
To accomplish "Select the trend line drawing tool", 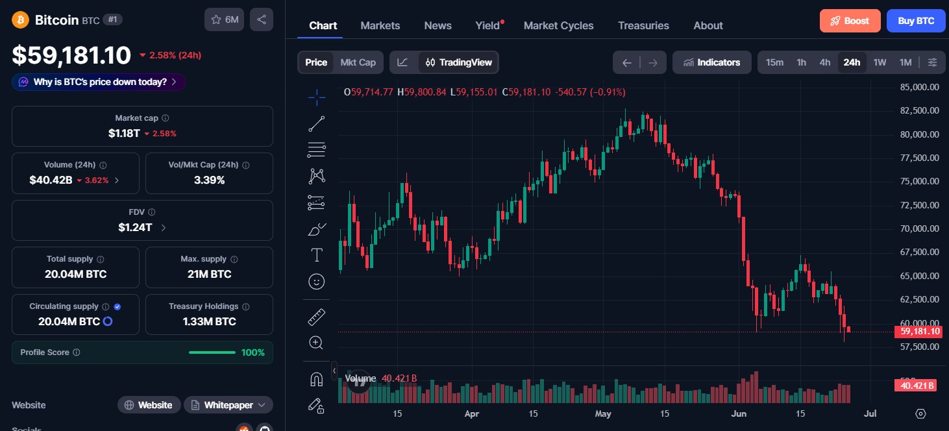I will [317, 123].
